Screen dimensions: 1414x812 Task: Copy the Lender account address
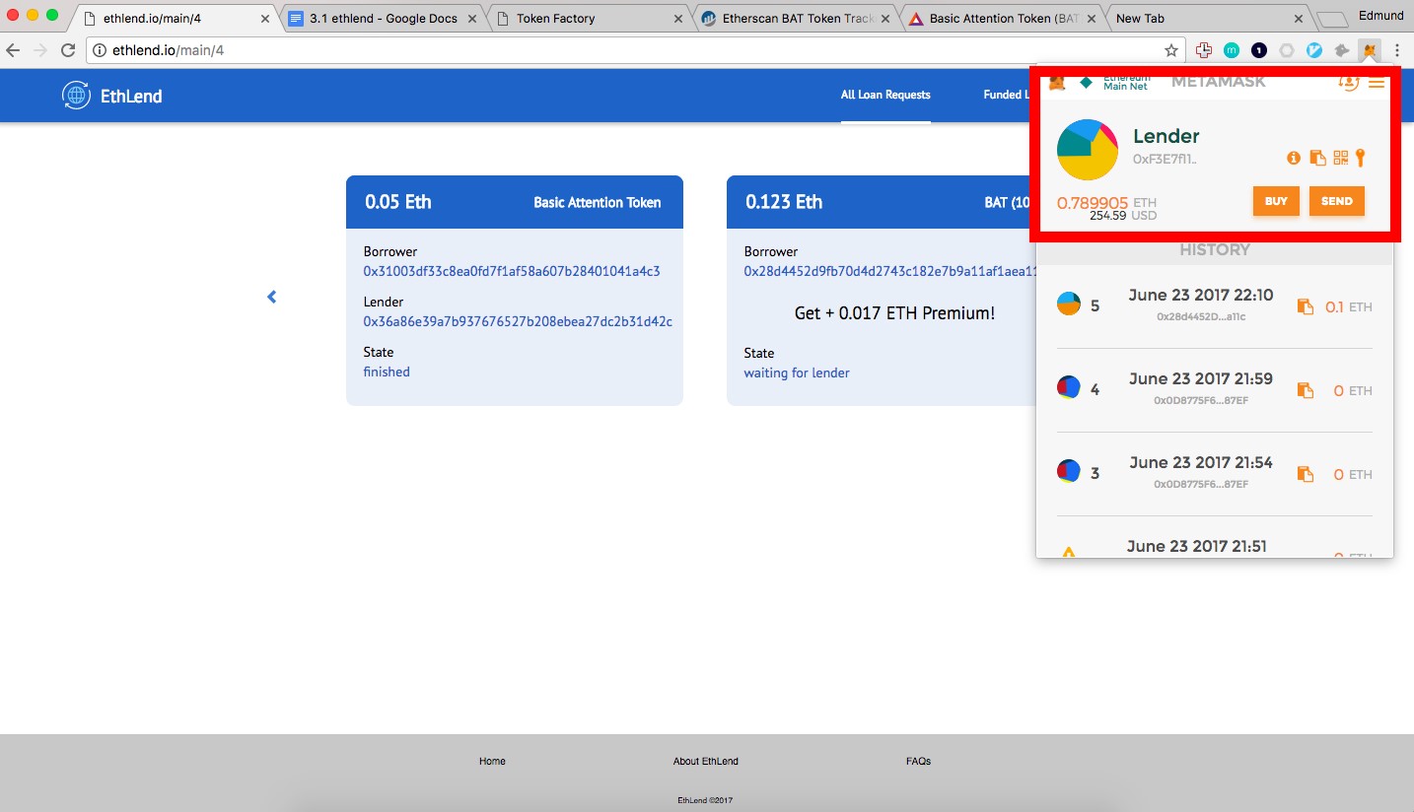tap(1317, 158)
